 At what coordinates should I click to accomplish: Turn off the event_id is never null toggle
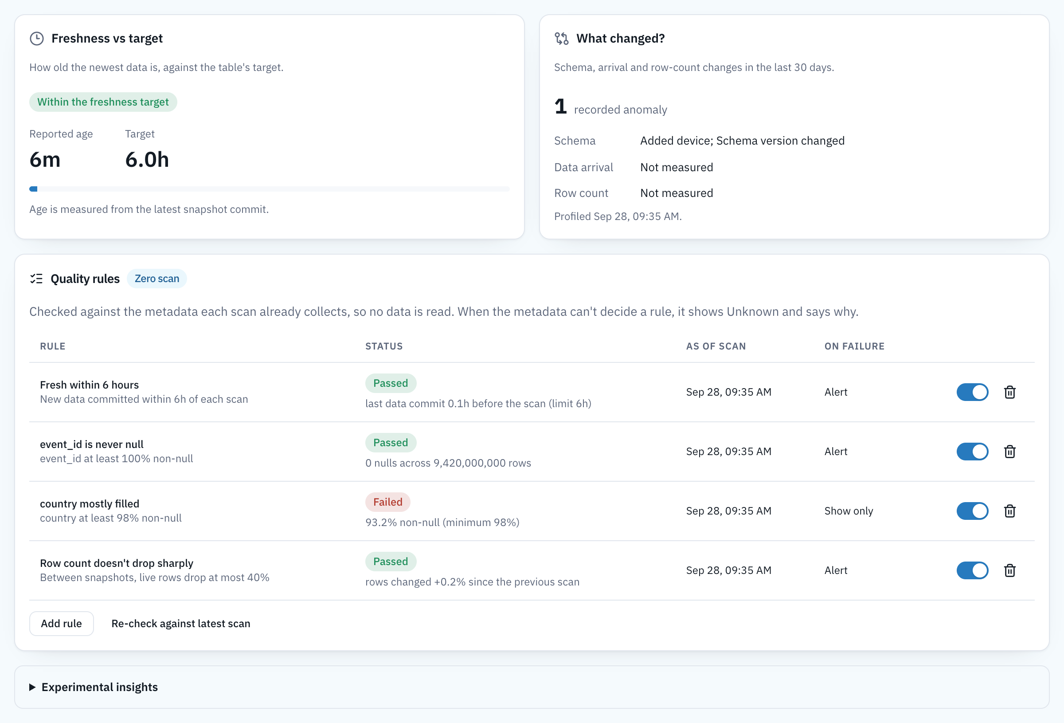tap(972, 452)
